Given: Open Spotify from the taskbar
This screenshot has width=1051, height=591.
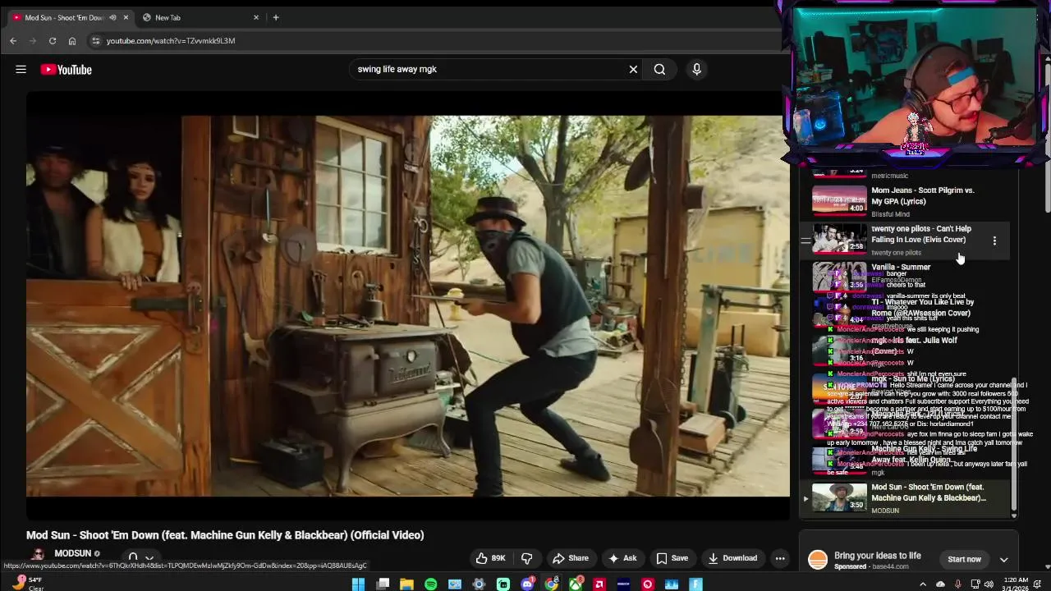Looking at the screenshot, I should point(431,584).
